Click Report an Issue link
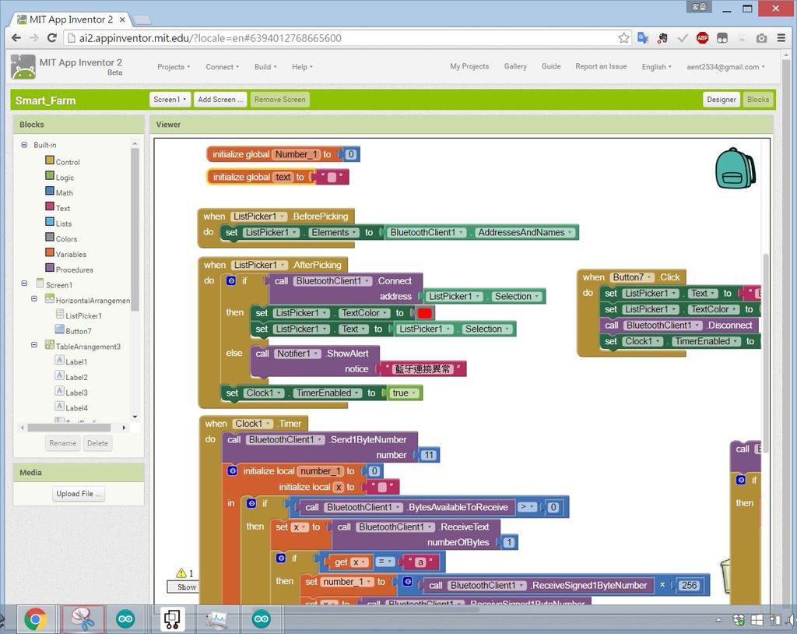Viewport: 797px width, 634px height. tap(601, 66)
